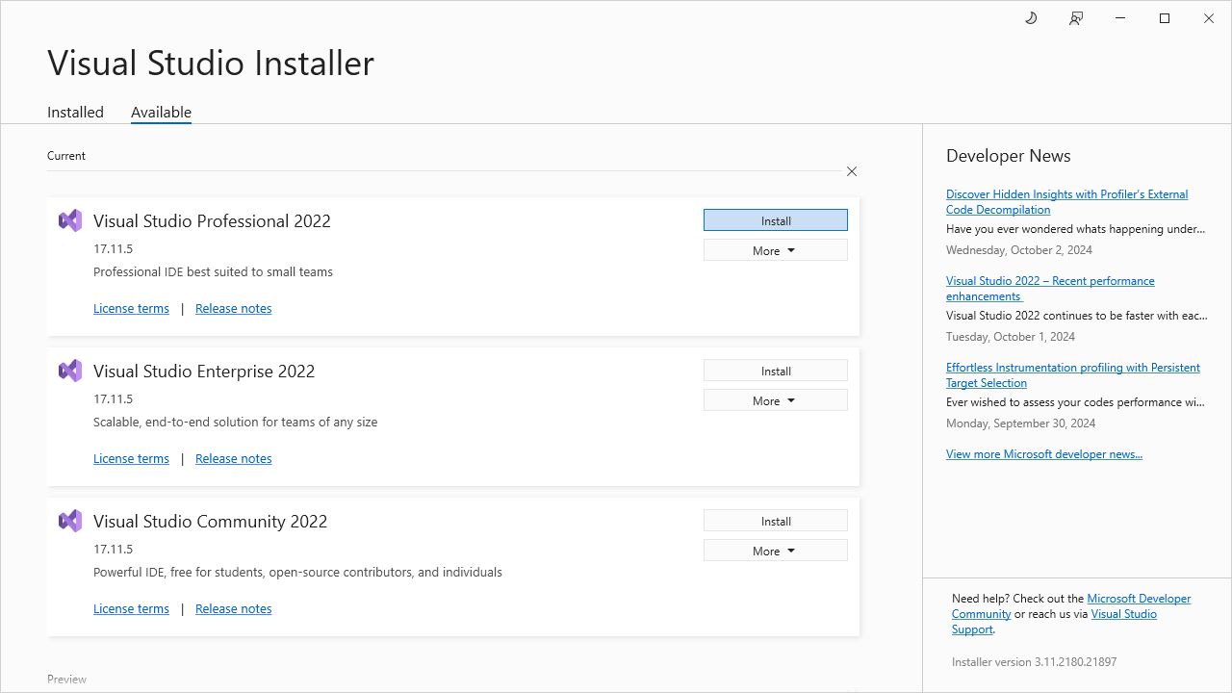This screenshot has width=1232, height=693.
Task: Click the Visual Studio Professional 2022 title
Action: (x=212, y=220)
